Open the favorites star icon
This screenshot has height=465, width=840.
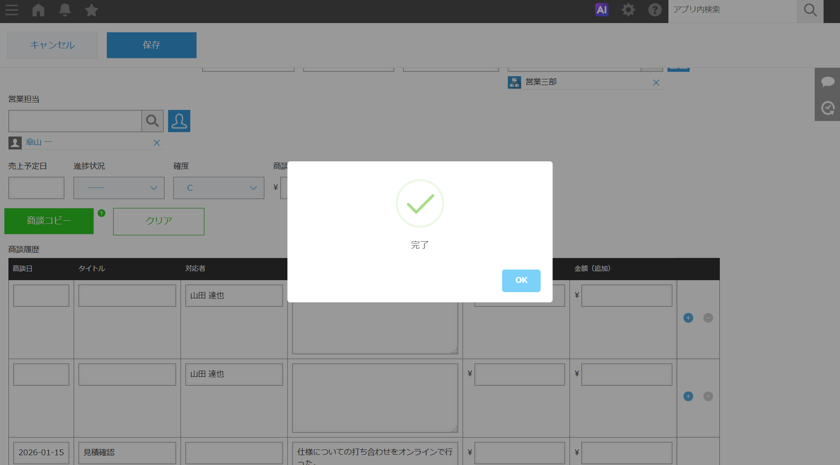pyautogui.click(x=91, y=10)
